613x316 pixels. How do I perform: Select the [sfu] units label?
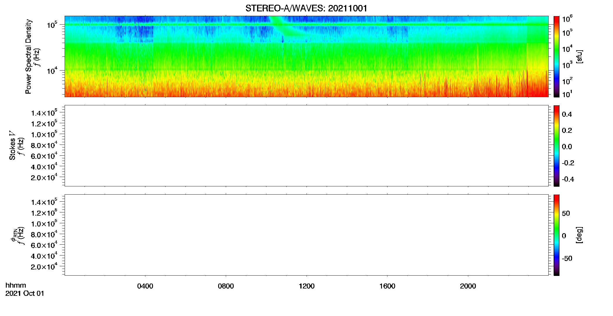[579, 56]
